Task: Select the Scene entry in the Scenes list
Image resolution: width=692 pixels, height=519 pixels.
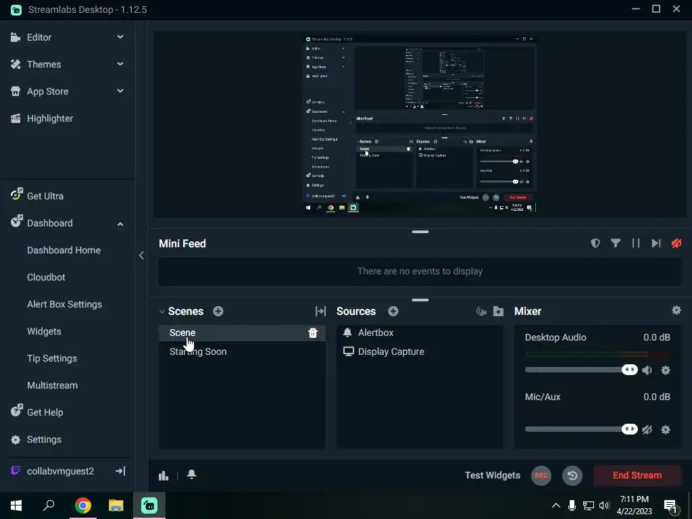Action: click(242, 332)
